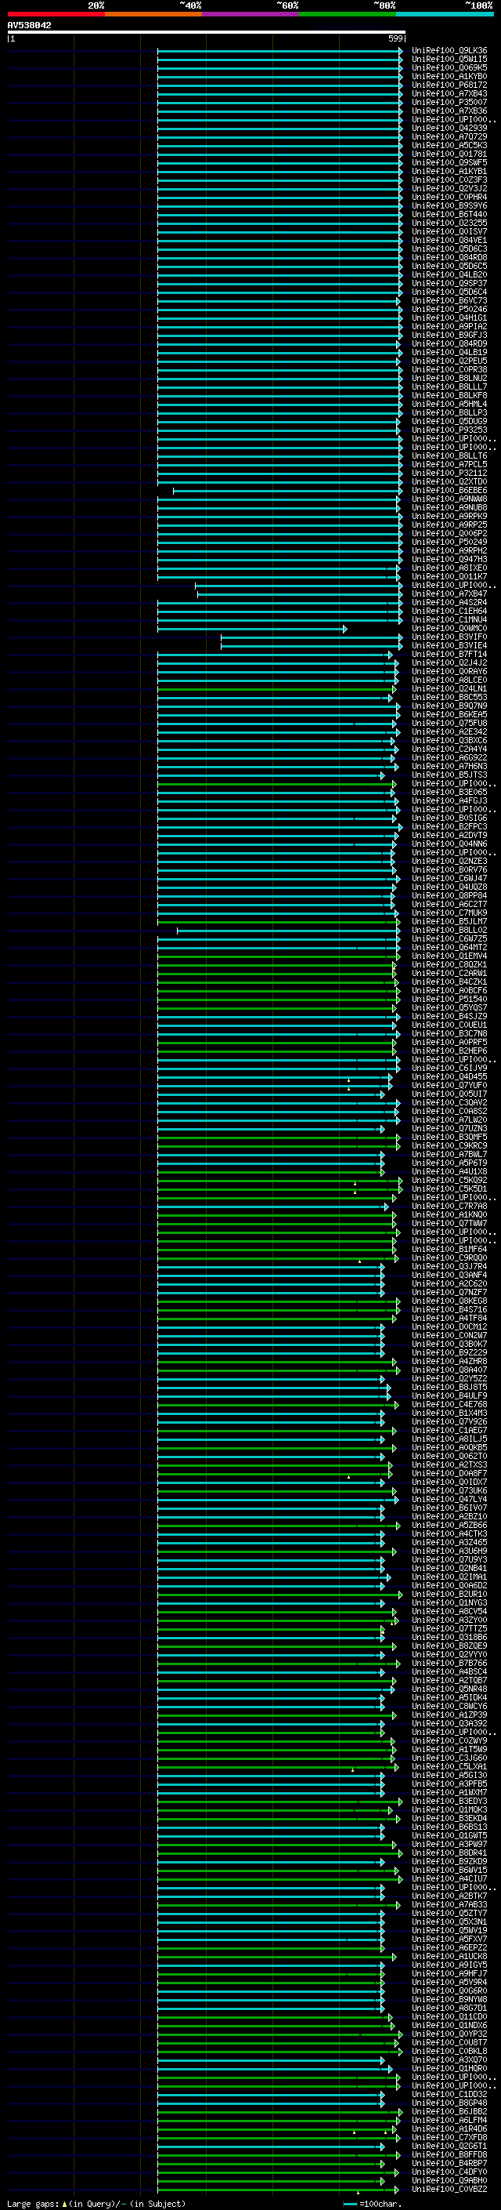Viewport: 501px width, 2210px height.
Task: Click label UniRef100_B8C553
Action: tap(449, 697)
